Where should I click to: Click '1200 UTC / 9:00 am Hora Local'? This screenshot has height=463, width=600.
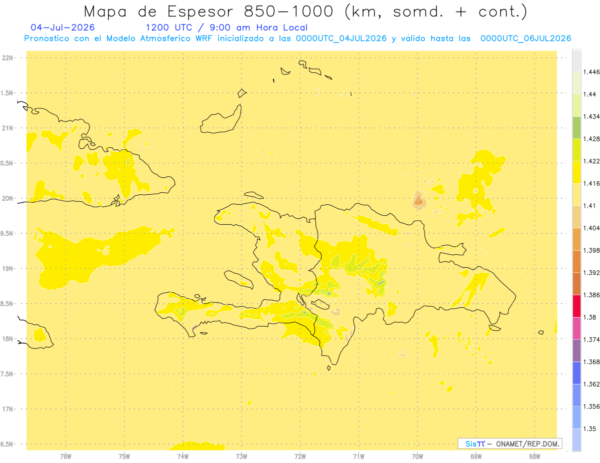tap(226, 28)
